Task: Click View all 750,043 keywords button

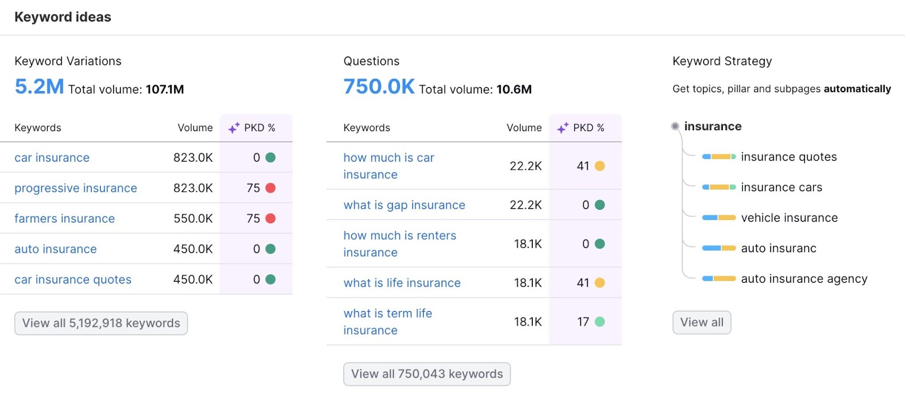Action: click(x=427, y=374)
